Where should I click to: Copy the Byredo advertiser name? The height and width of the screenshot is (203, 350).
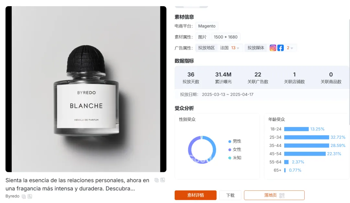click(24, 197)
